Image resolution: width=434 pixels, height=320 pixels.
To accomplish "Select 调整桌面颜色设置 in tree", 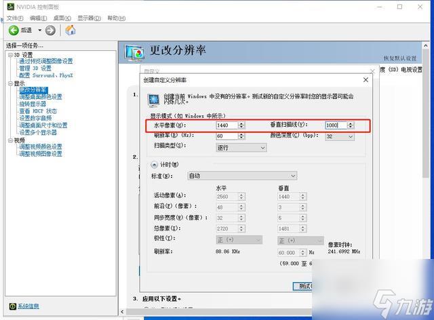I will 41,97.
